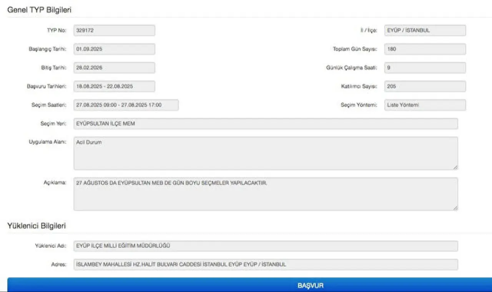Image resolution: width=492 pixels, height=292 pixels.
Task: Select the Yüklenici Adı field
Action: coord(266,246)
